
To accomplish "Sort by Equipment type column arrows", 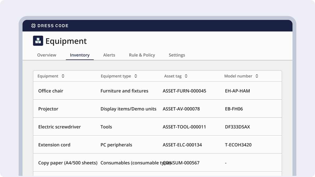I will (x=136, y=76).
